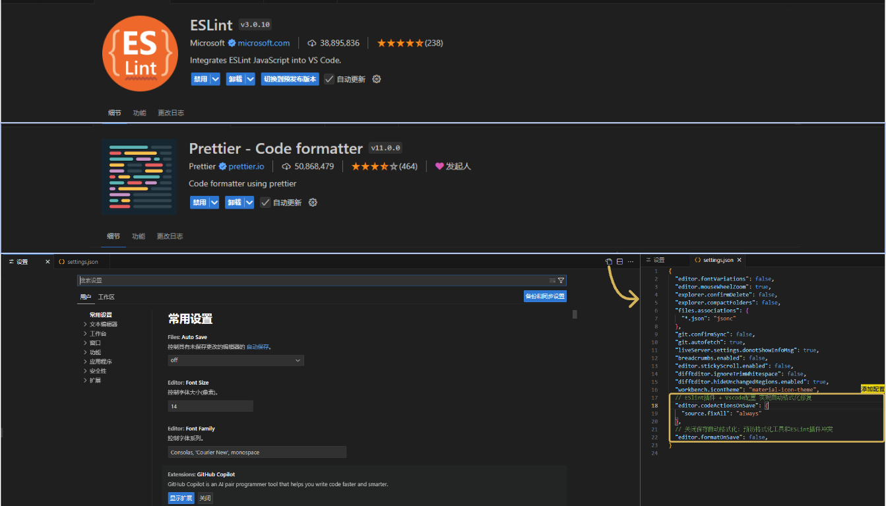Switch to 用户 settings scope tab
Viewport: 886px width, 506px height.
86,297
